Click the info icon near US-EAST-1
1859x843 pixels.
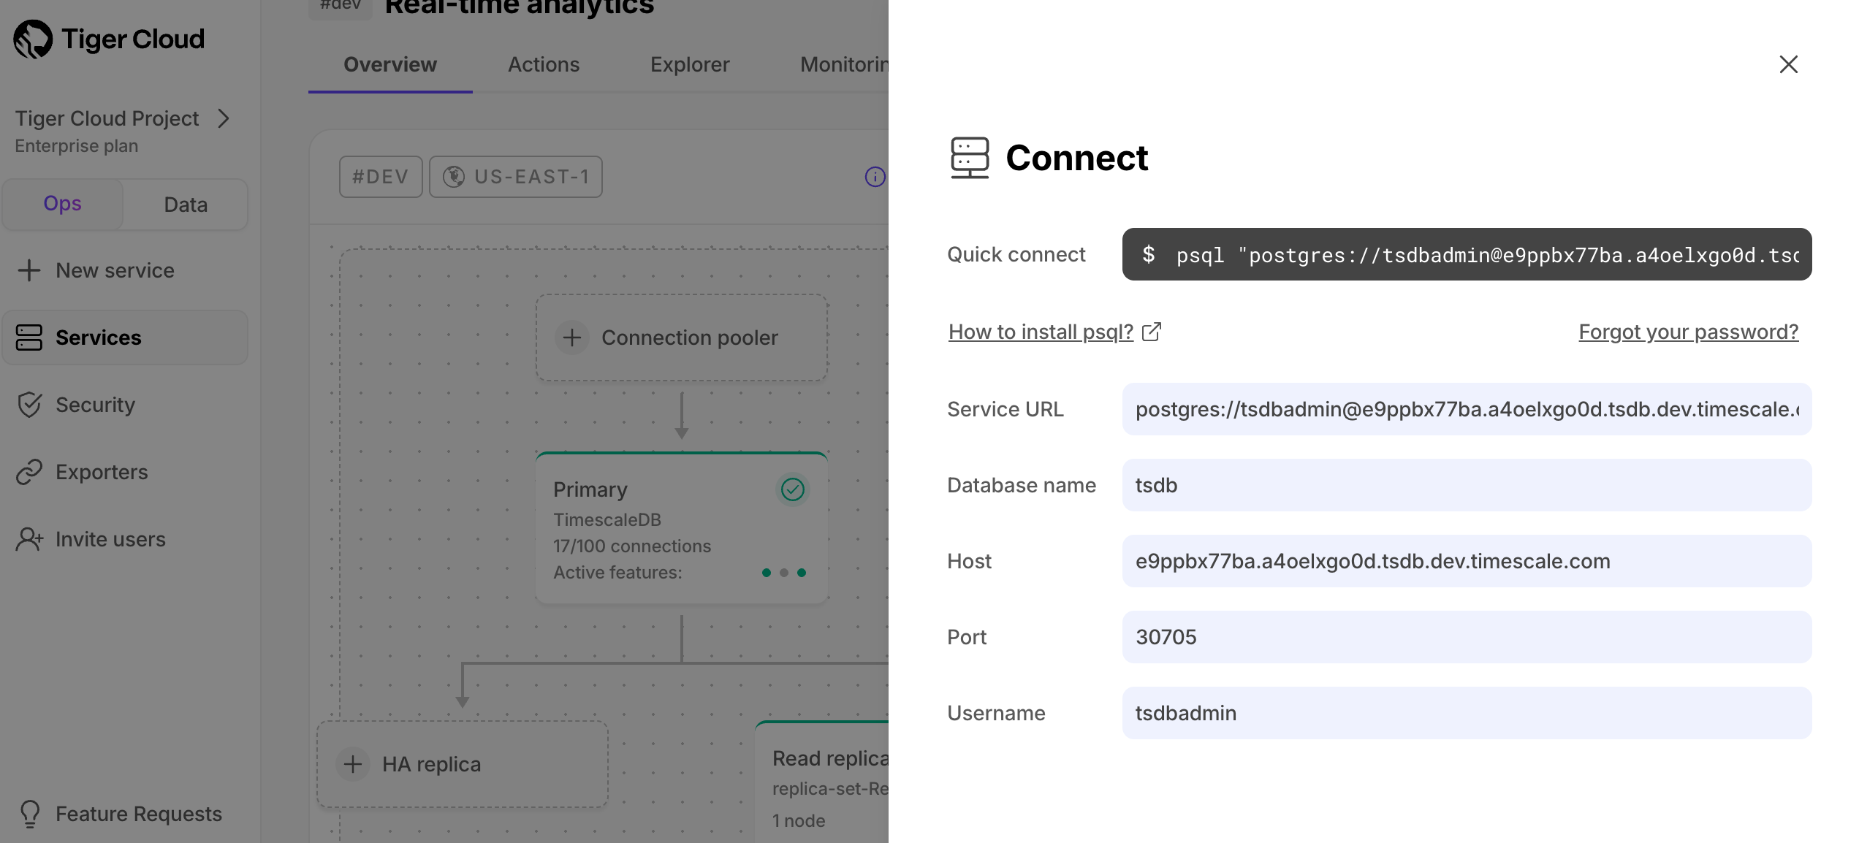coord(875,177)
